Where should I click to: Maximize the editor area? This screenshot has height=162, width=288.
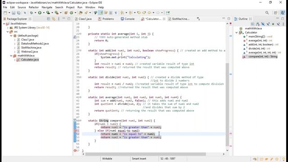click(x=229, y=18)
